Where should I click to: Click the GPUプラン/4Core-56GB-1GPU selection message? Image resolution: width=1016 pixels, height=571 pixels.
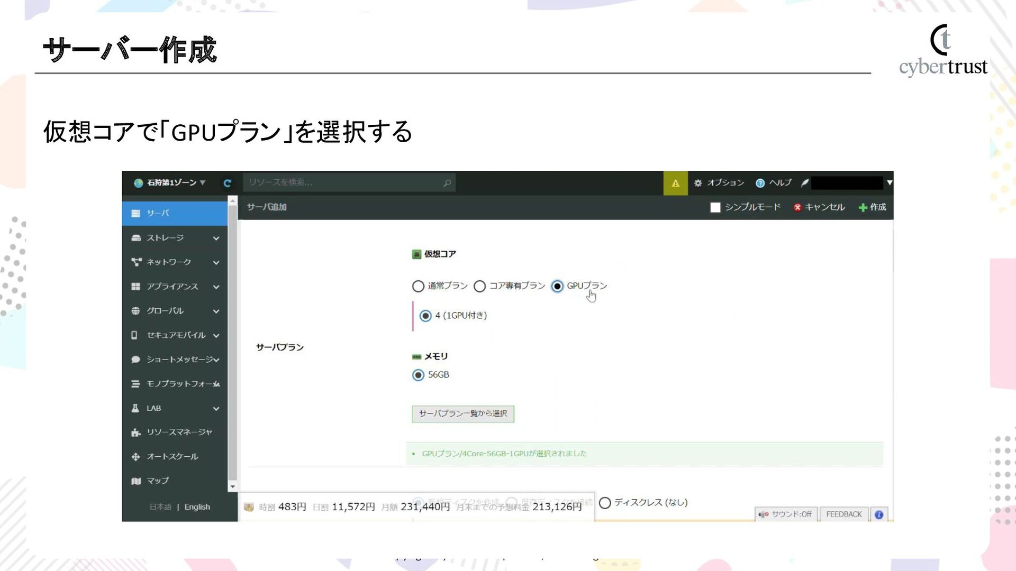[x=504, y=454]
